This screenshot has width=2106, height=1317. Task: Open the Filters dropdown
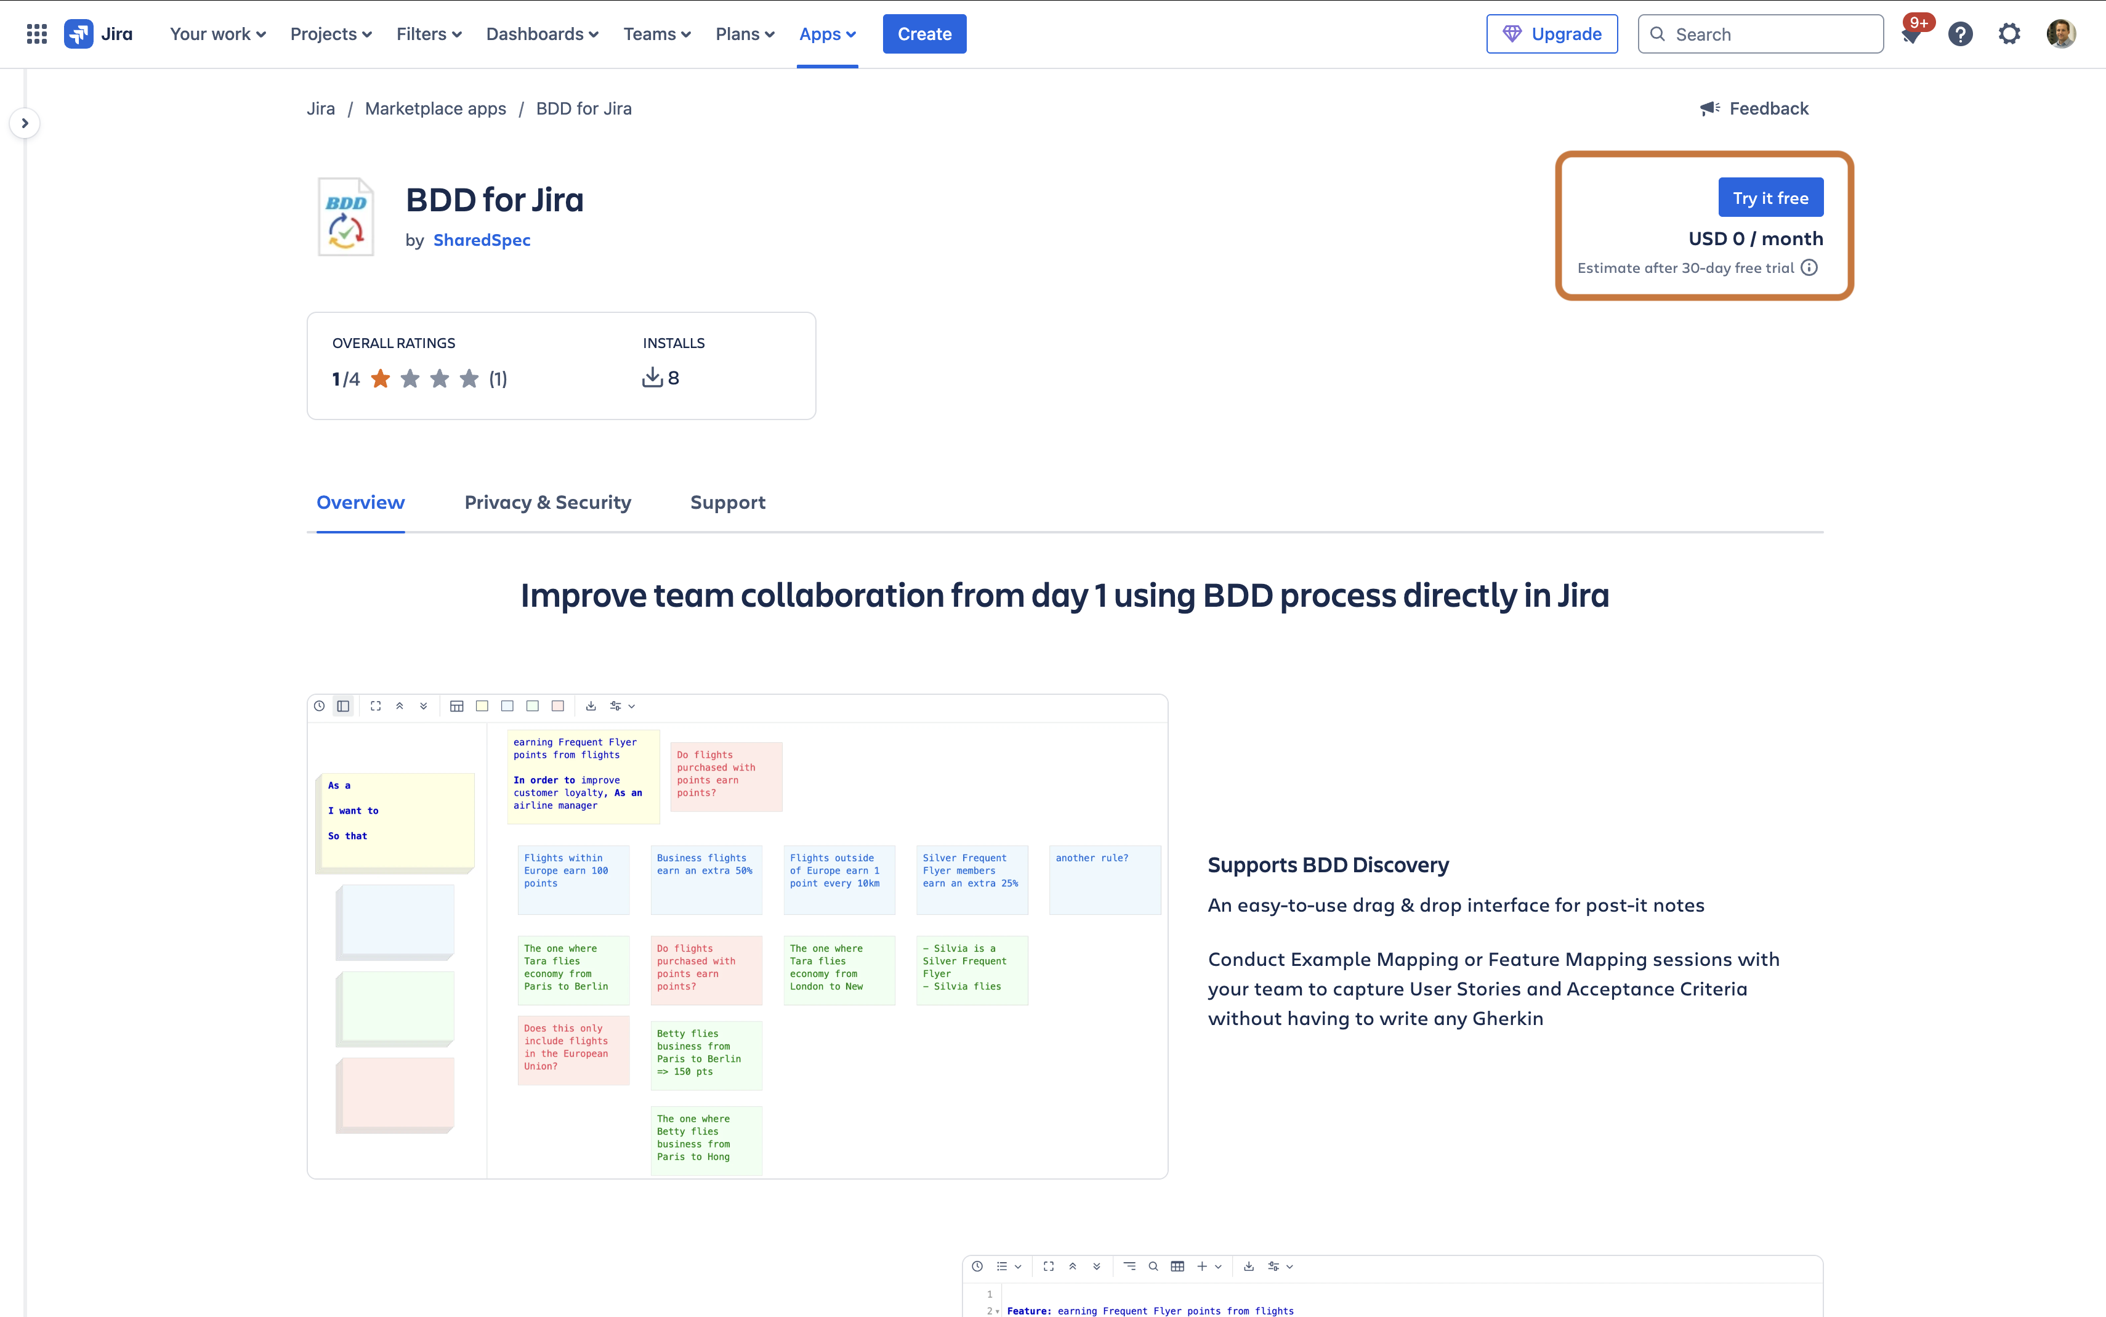429,34
